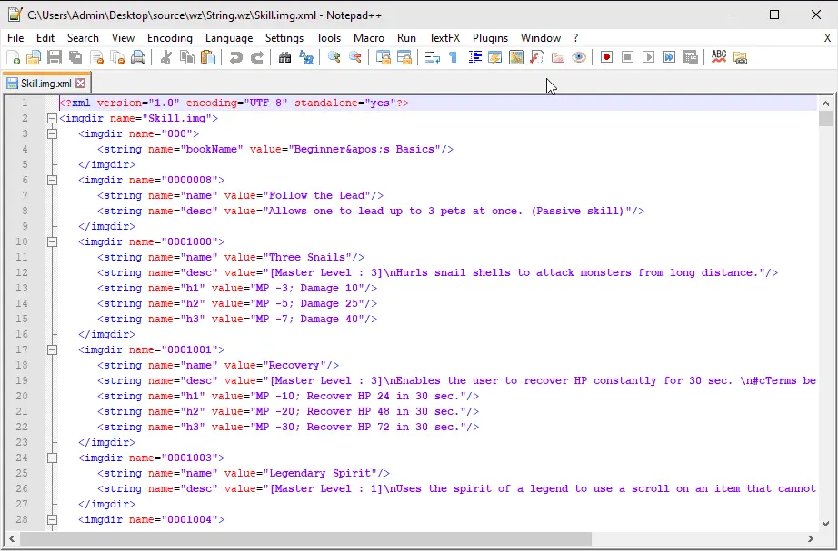838x551 pixels.
Task: Zoom in with the magnifier plus icon
Action: pos(334,58)
